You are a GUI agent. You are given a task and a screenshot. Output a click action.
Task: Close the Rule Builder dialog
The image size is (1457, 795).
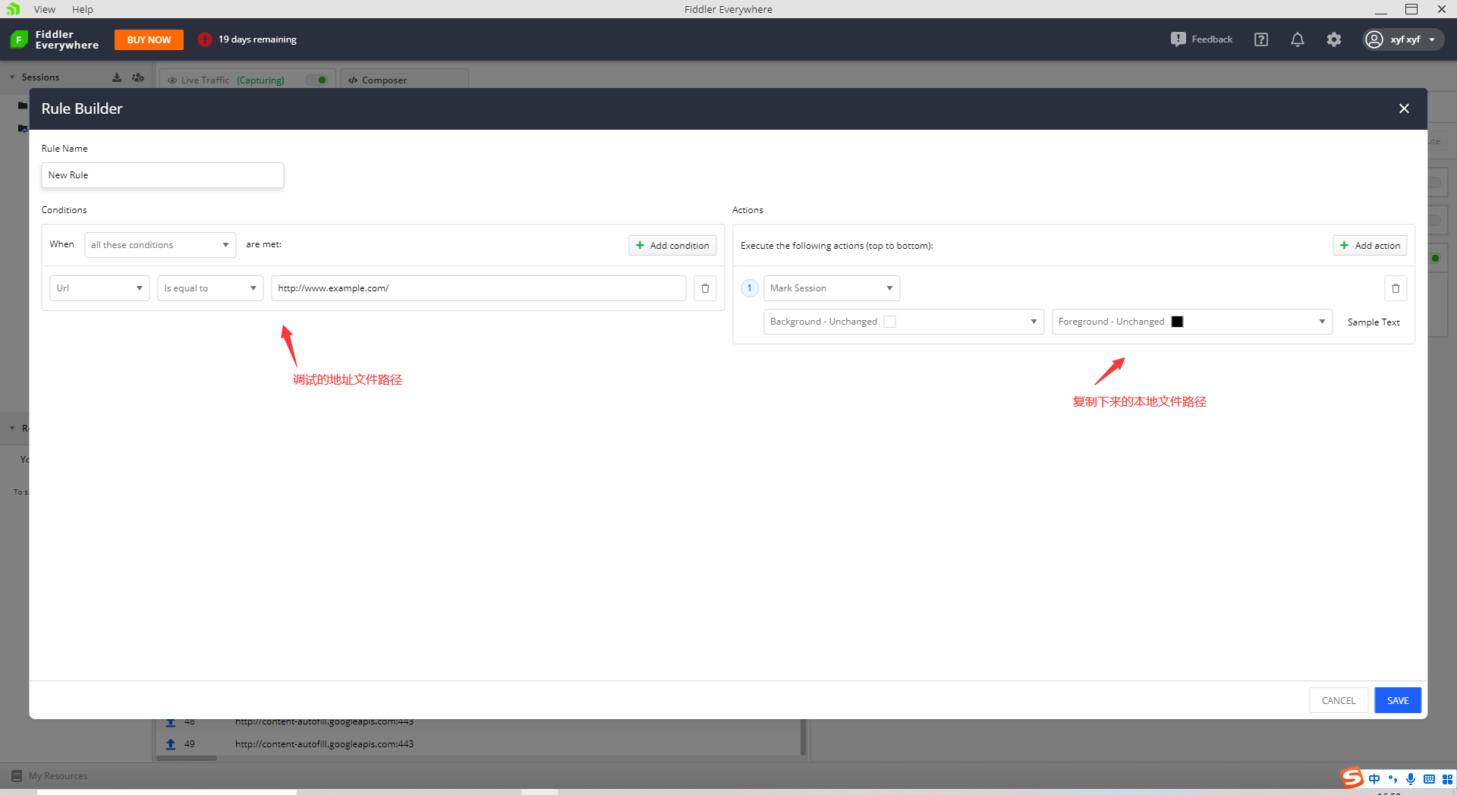tap(1404, 108)
